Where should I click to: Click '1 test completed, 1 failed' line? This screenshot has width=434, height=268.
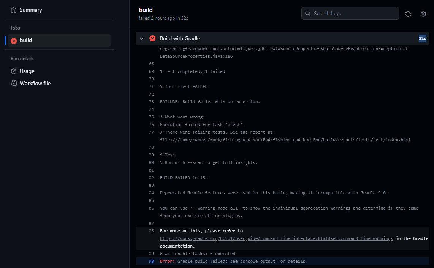(x=193, y=71)
